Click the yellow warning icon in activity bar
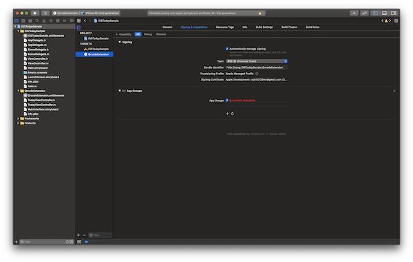The width and height of the screenshot is (413, 262). click(260, 13)
